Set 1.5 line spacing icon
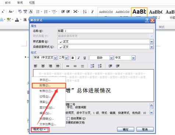Image resolution: width=175 pixels, height=135 pixels. coord(75,66)
